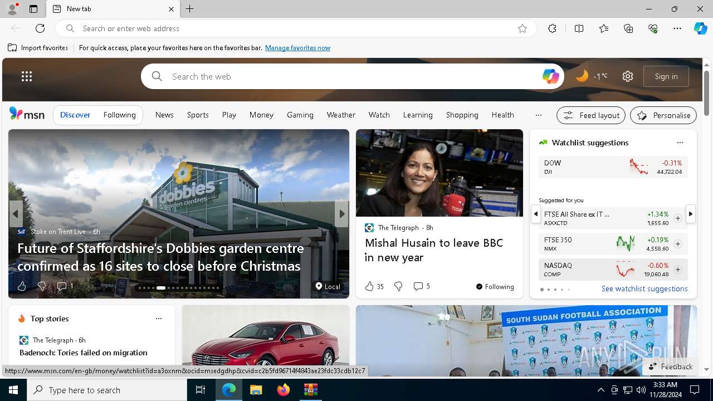Open MSN page settings gear
Screen dimensions: 713x401
(x=628, y=76)
